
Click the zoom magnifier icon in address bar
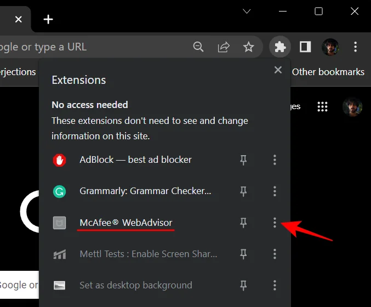(198, 47)
